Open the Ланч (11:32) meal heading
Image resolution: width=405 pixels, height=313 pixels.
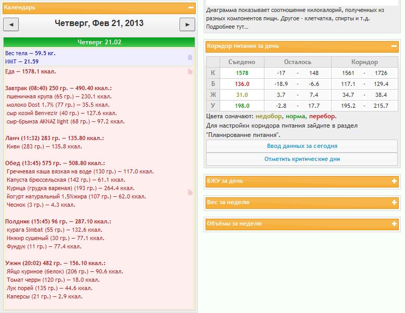[x=55, y=139]
